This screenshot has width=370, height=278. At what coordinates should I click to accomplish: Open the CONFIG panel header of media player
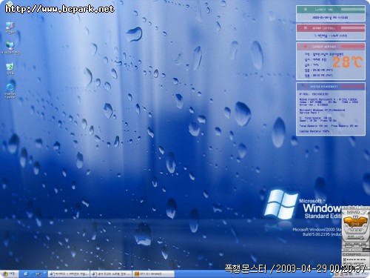[355, 254]
